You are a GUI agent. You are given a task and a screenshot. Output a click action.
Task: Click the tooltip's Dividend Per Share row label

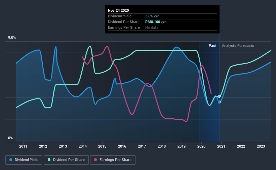tap(124, 22)
